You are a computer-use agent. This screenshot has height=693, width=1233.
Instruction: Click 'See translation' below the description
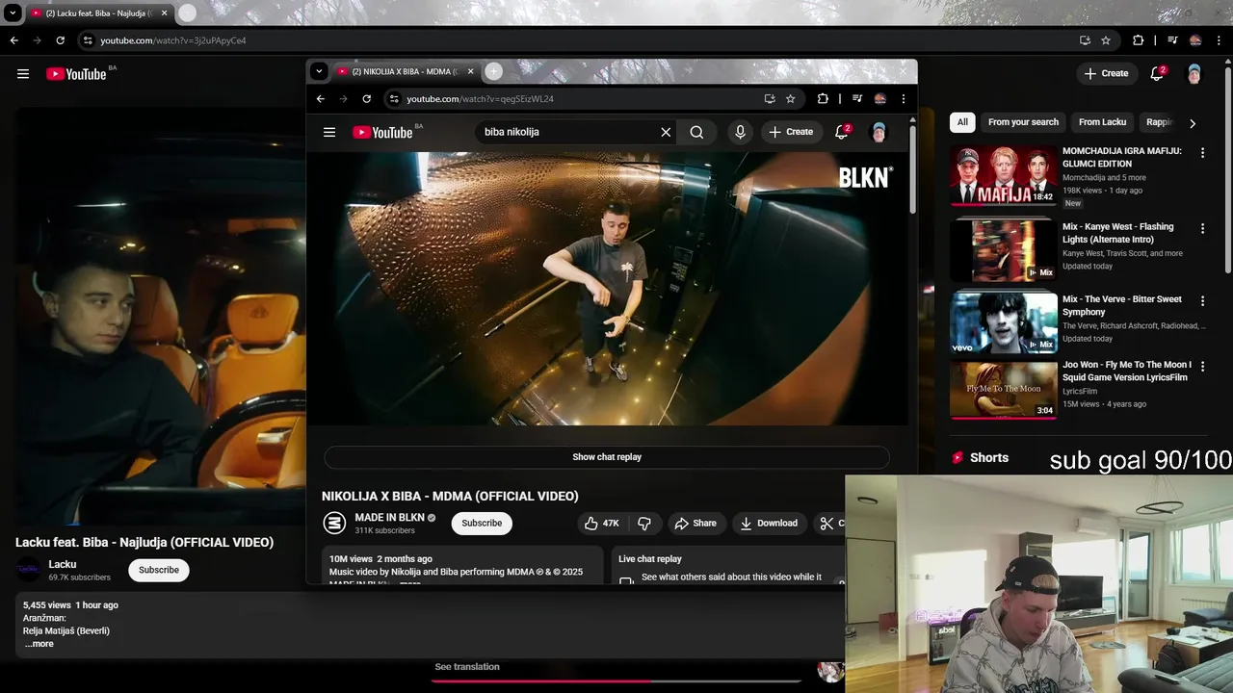[467, 666]
